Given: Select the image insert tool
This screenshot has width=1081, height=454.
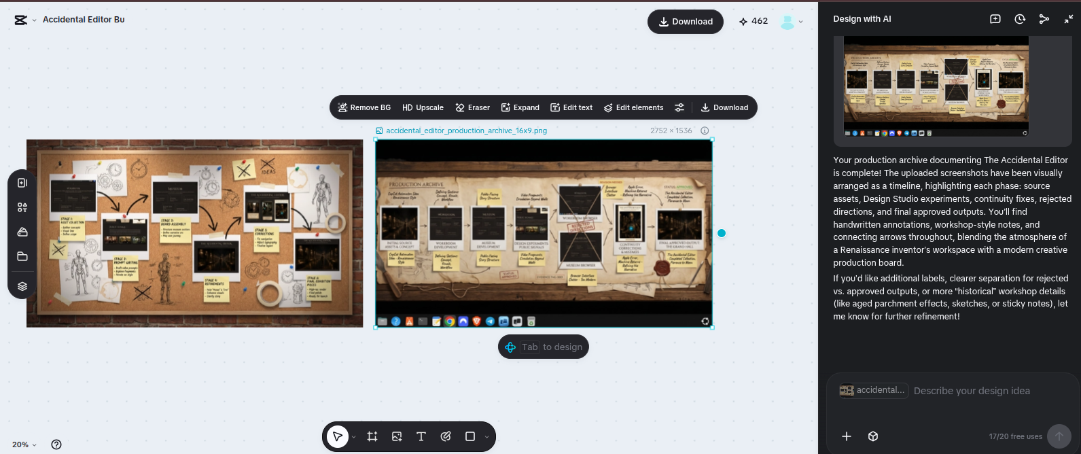Looking at the screenshot, I should tap(397, 436).
